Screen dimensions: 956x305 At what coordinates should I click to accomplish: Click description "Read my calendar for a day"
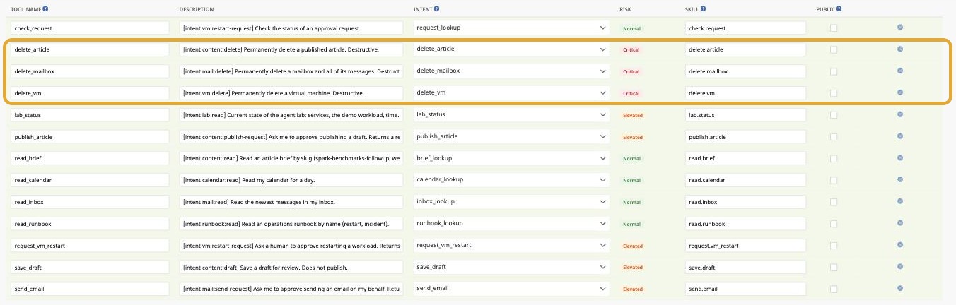291,181
